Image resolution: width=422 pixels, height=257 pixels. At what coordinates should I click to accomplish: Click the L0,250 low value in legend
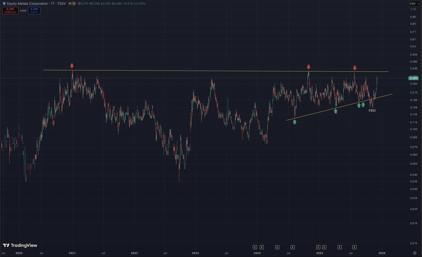point(105,3)
